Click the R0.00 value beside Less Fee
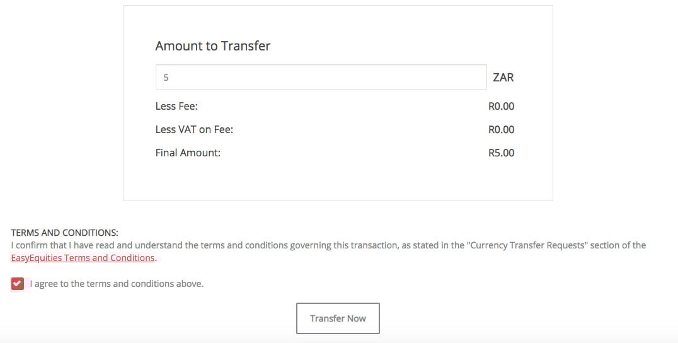 501,106
